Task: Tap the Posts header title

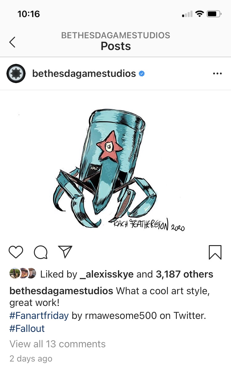Action: (x=115, y=46)
